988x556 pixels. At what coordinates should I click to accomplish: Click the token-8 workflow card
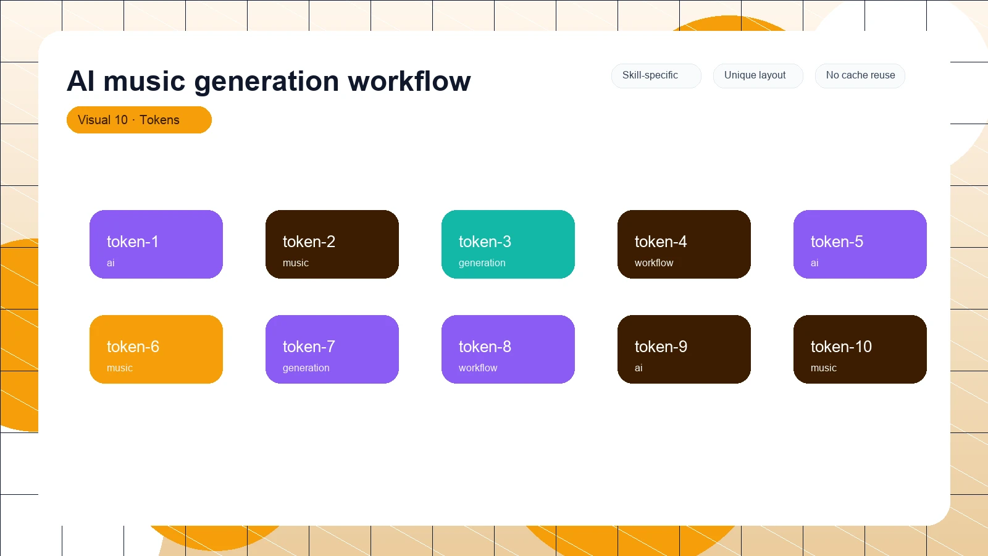pyautogui.click(x=508, y=349)
